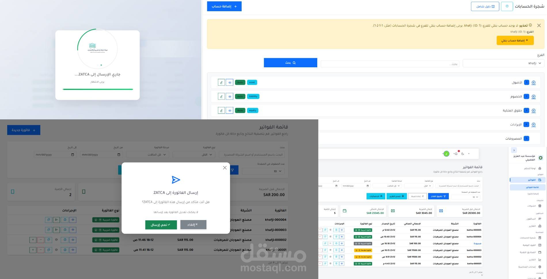Expand the المصروفات account section
Viewport: 547px width, 279px height.
pyautogui.click(x=534, y=138)
